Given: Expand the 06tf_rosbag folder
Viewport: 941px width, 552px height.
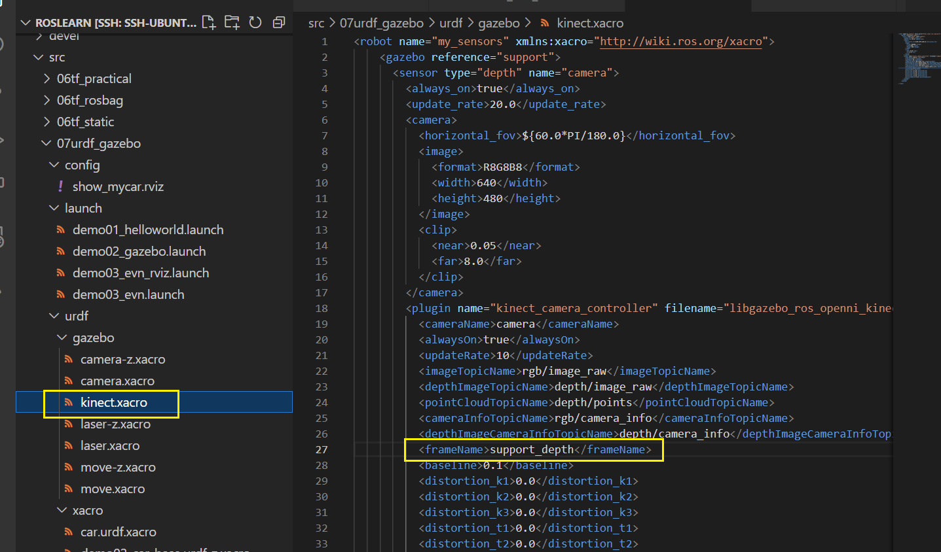Looking at the screenshot, I should click(x=46, y=100).
